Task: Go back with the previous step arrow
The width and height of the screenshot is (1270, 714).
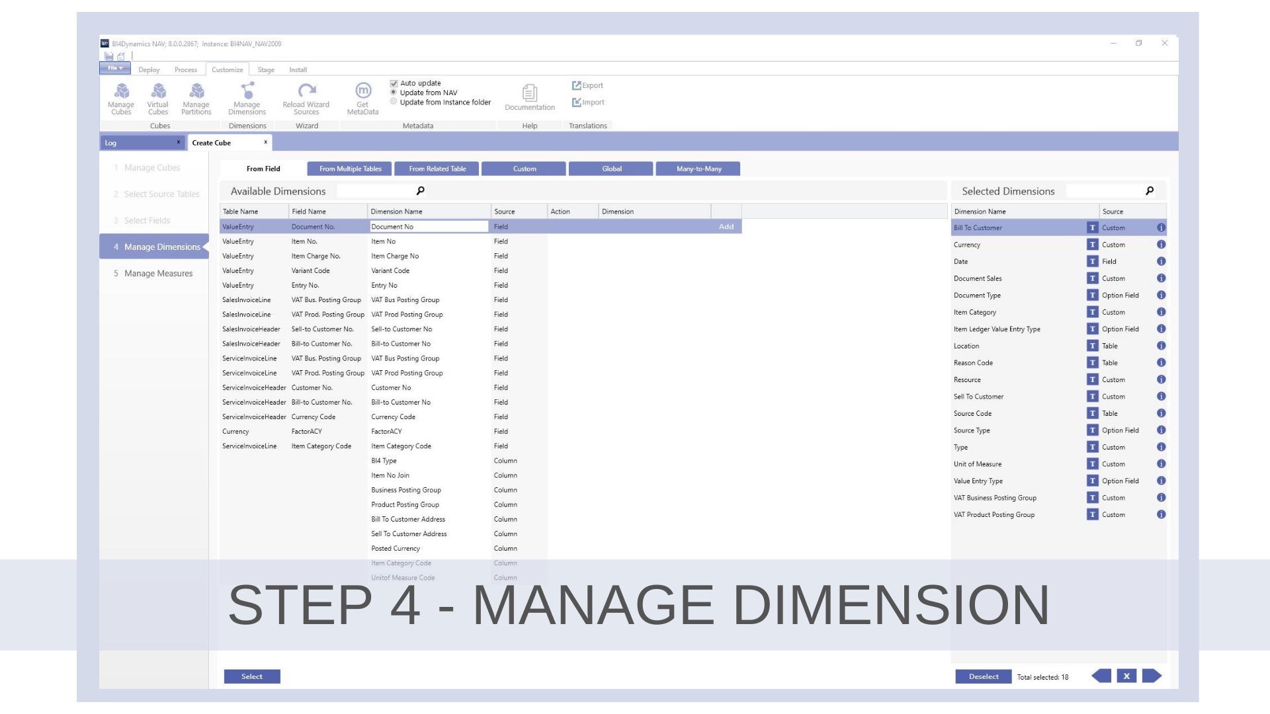Action: [1101, 676]
